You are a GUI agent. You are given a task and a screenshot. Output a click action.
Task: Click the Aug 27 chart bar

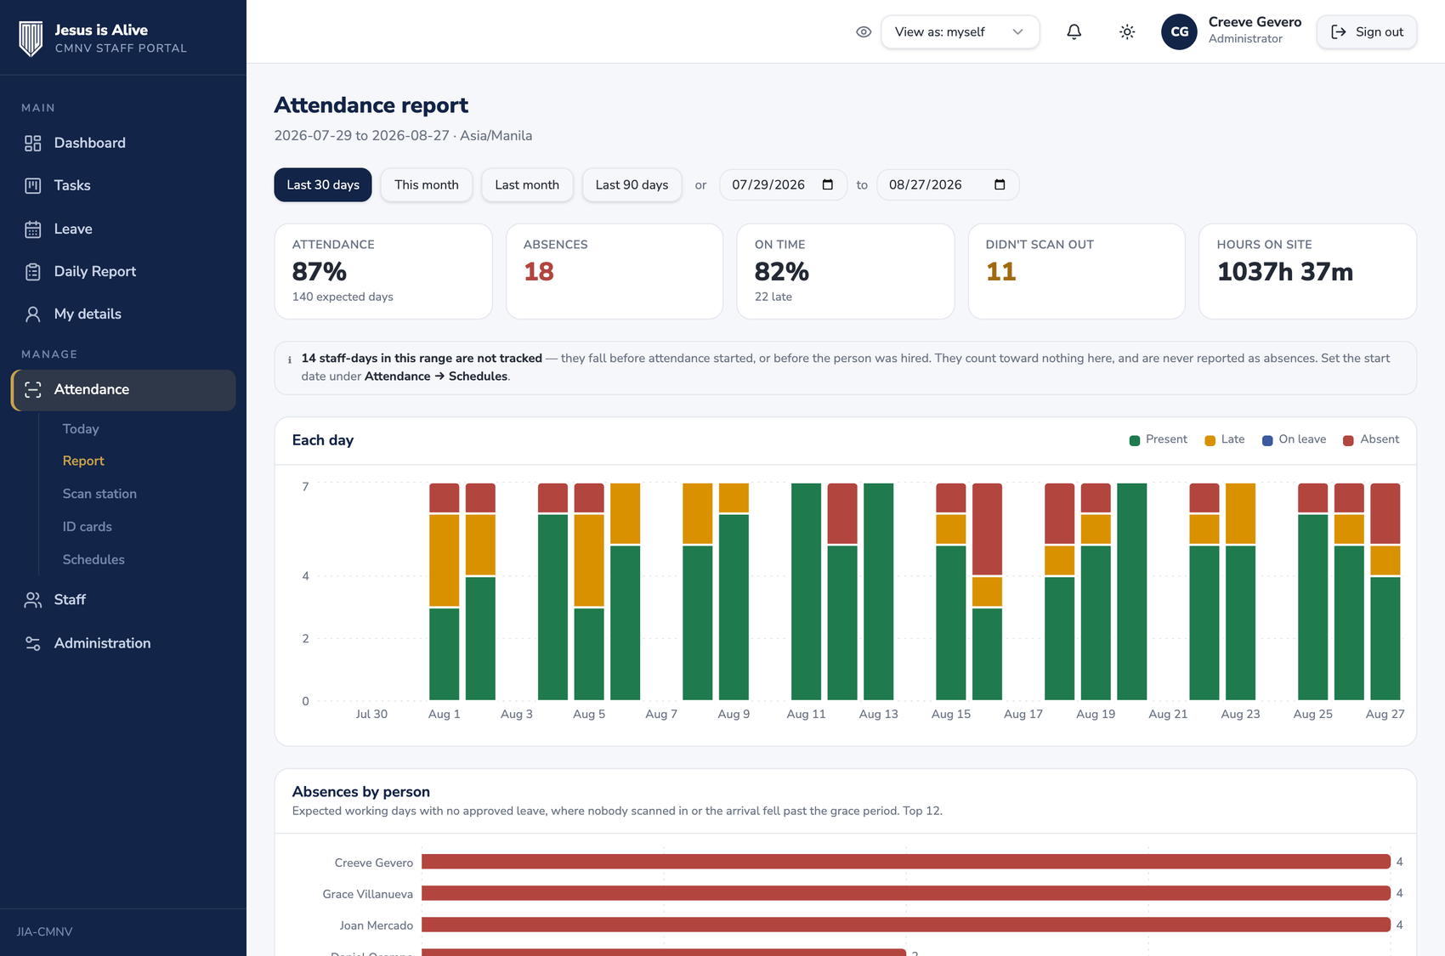pyautogui.click(x=1385, y=592)
